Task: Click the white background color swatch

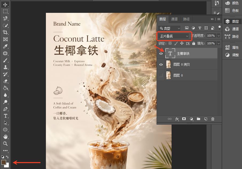Action: (x=7, y=166)
